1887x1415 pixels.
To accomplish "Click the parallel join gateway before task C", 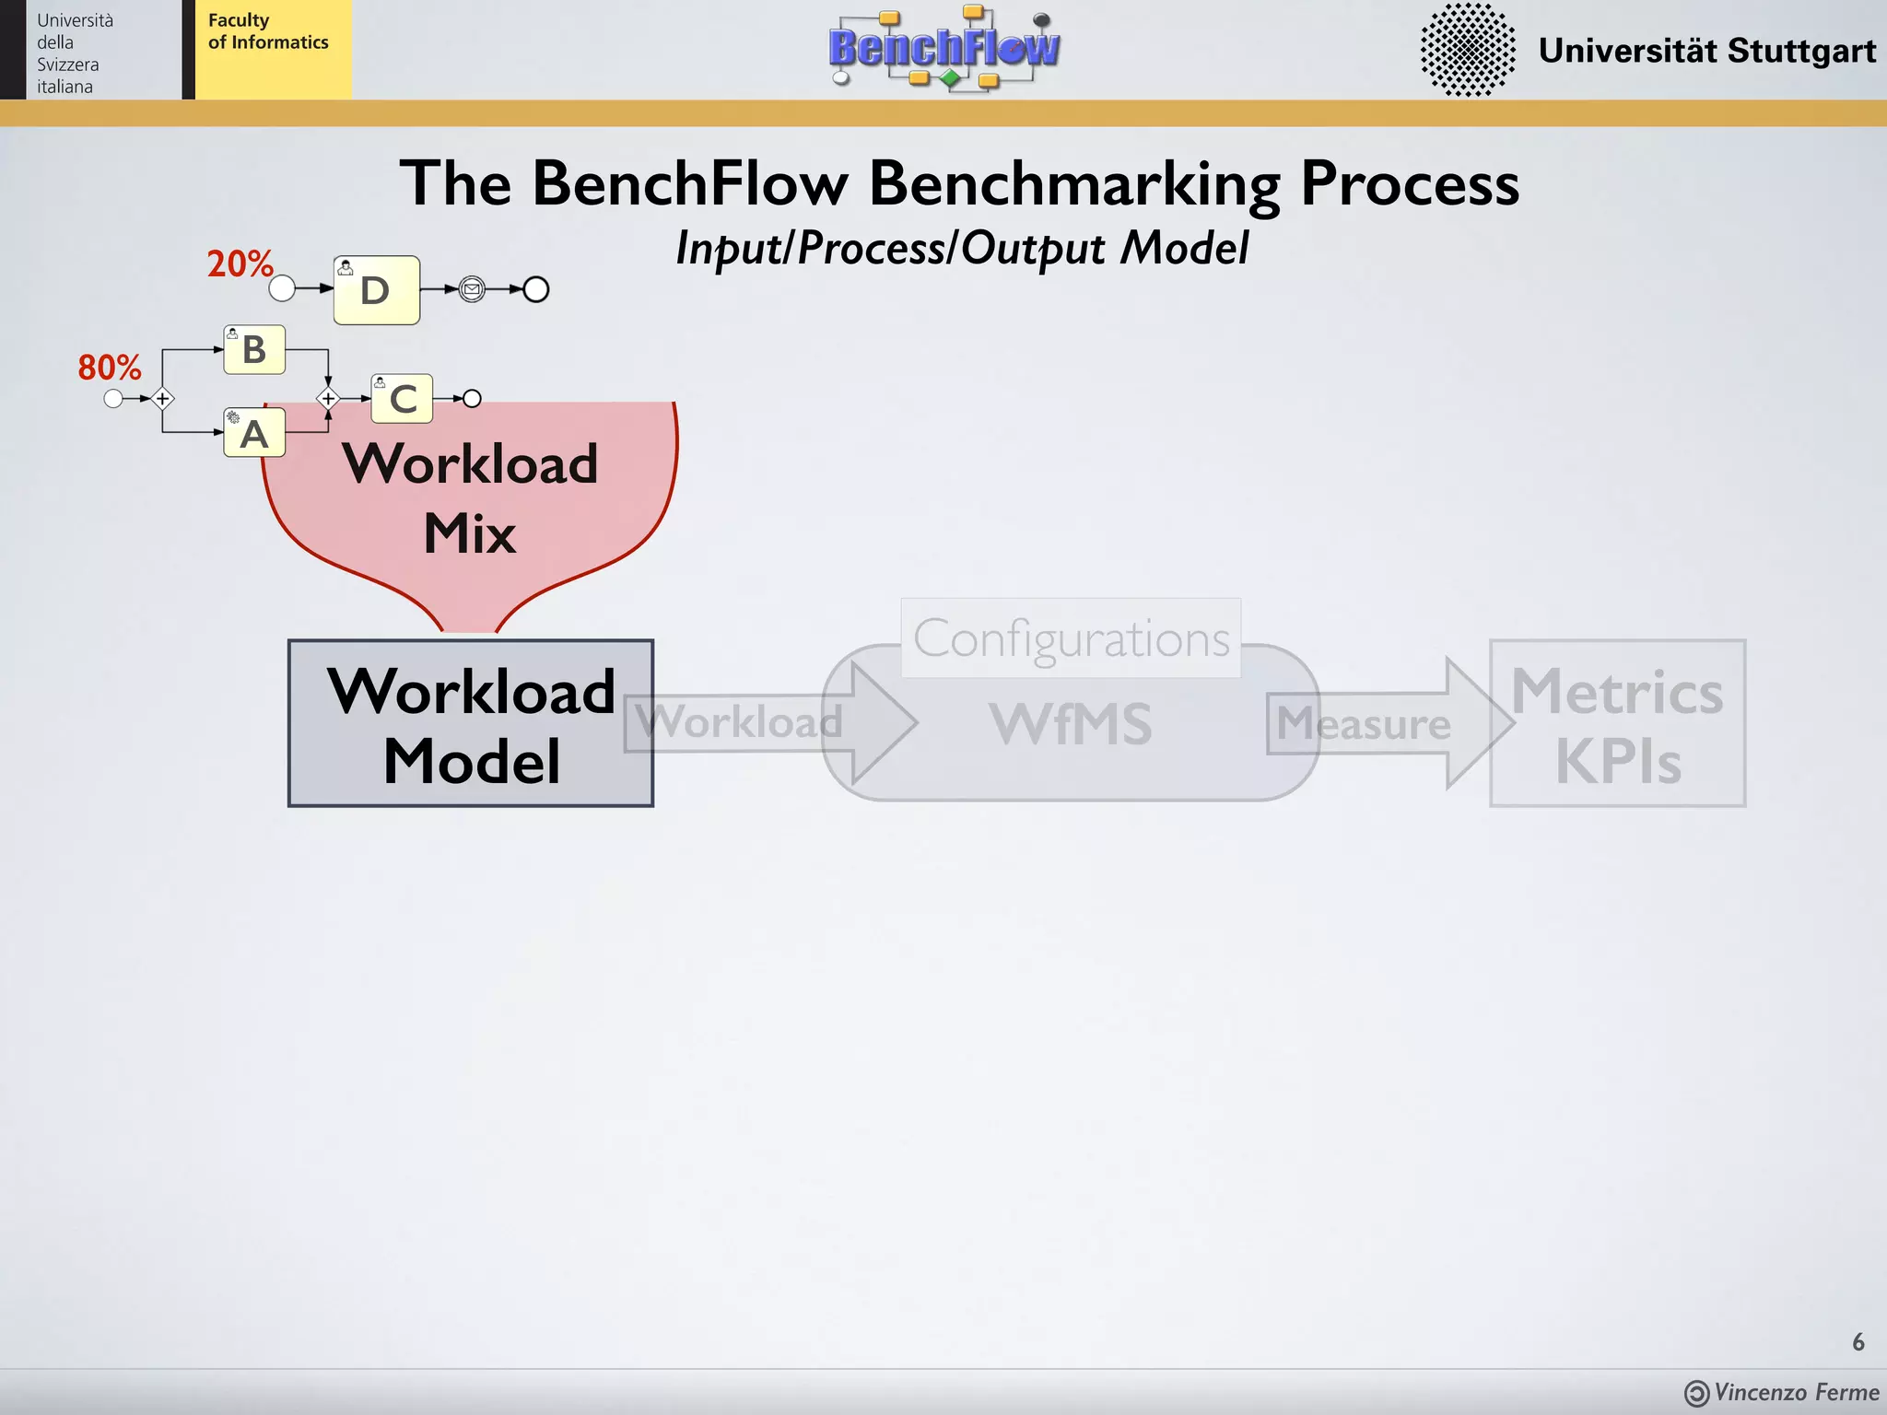I will tap(328, 399).
